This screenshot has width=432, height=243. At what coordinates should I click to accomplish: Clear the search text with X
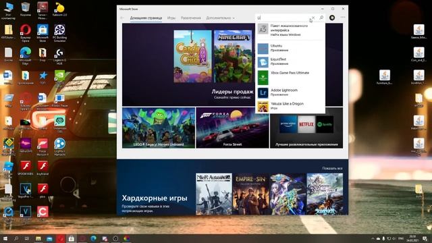pyautogui.click(x=313, y=18)
